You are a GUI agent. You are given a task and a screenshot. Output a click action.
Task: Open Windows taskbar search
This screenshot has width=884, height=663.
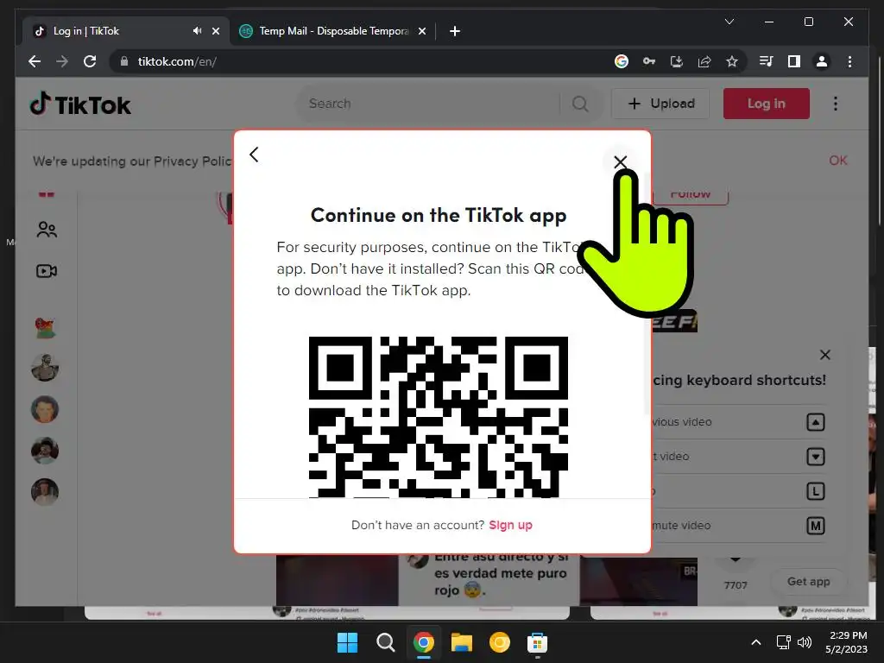pyautogui.click(x=386, y=642)
